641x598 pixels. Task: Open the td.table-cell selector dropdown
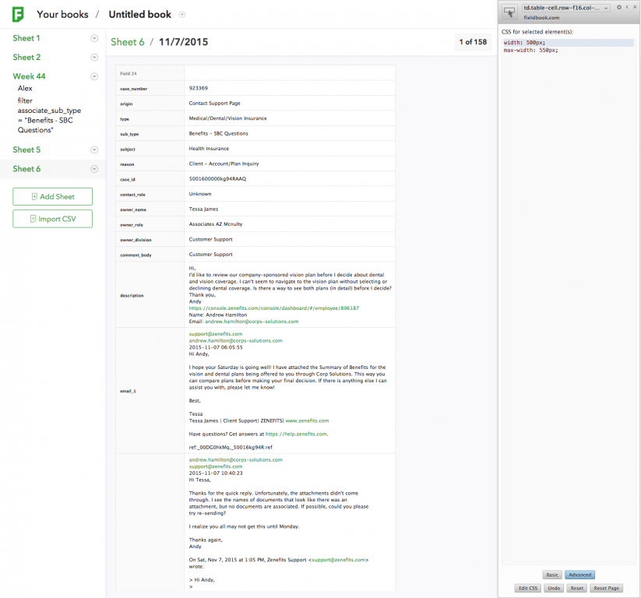point(566,8)
